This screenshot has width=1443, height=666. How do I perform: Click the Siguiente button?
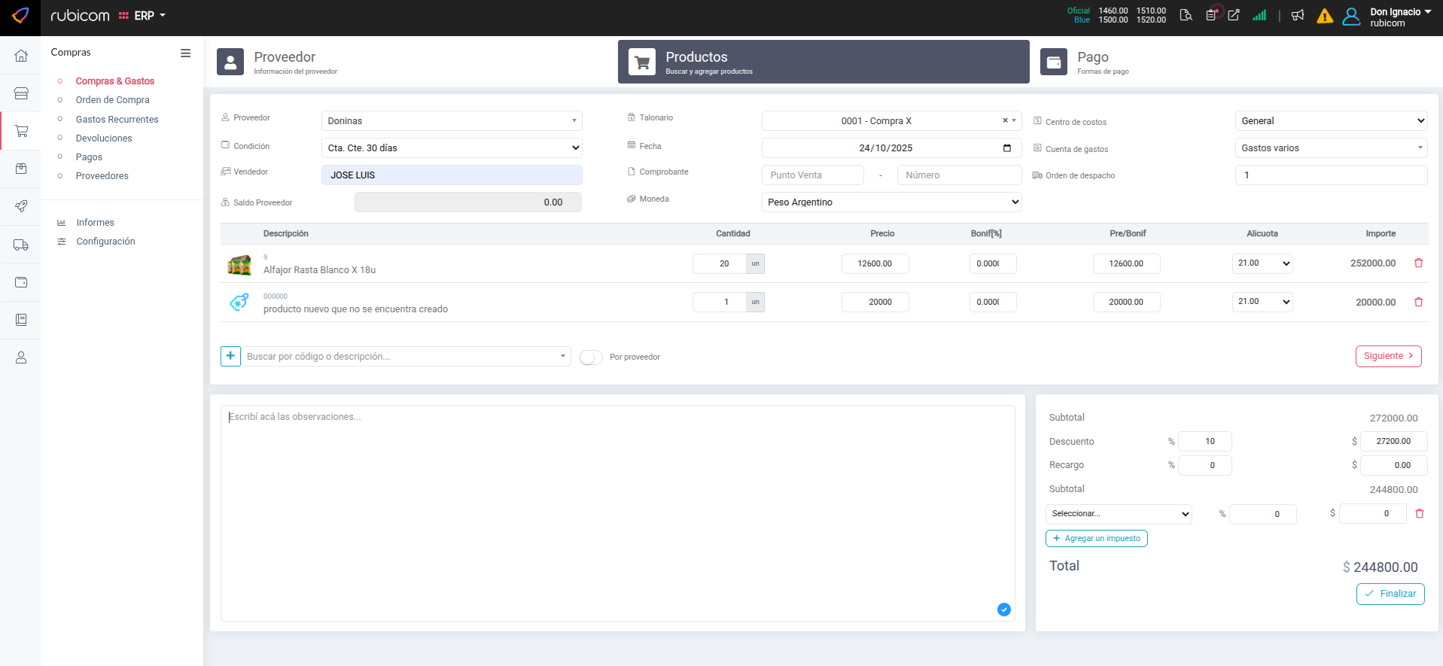coord(1388,356)
